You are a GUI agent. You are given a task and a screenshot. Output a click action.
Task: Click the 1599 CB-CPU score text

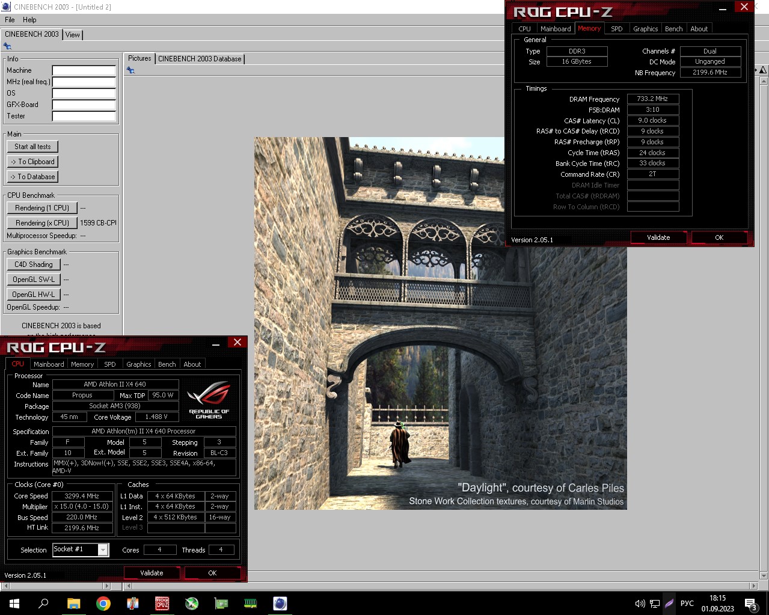pyautogui.click(x=99, y=223)
